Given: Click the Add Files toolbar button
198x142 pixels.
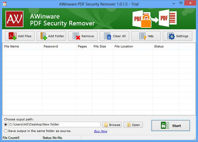Looking at the screenshot, I should tap(20, 36).
